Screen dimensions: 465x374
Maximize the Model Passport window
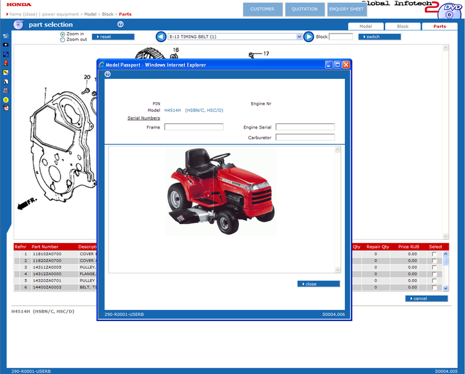click(338, 65)
